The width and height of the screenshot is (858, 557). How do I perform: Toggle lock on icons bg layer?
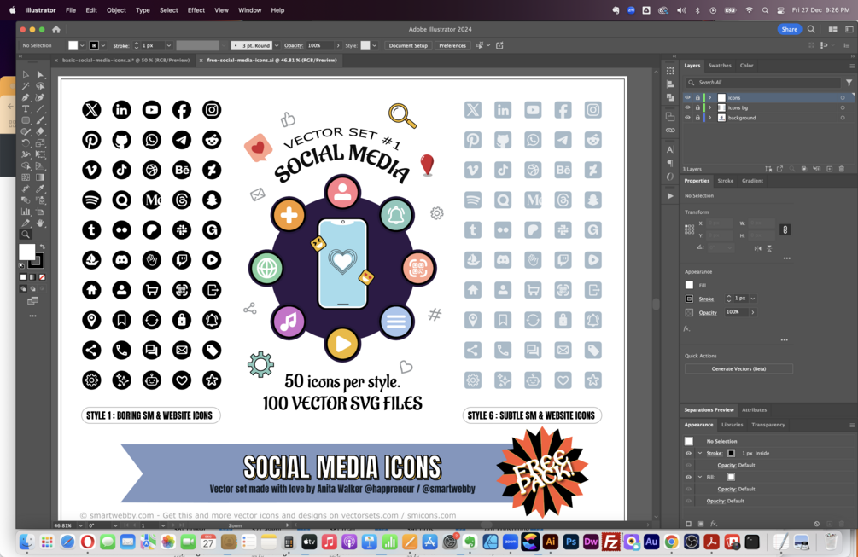697,107
